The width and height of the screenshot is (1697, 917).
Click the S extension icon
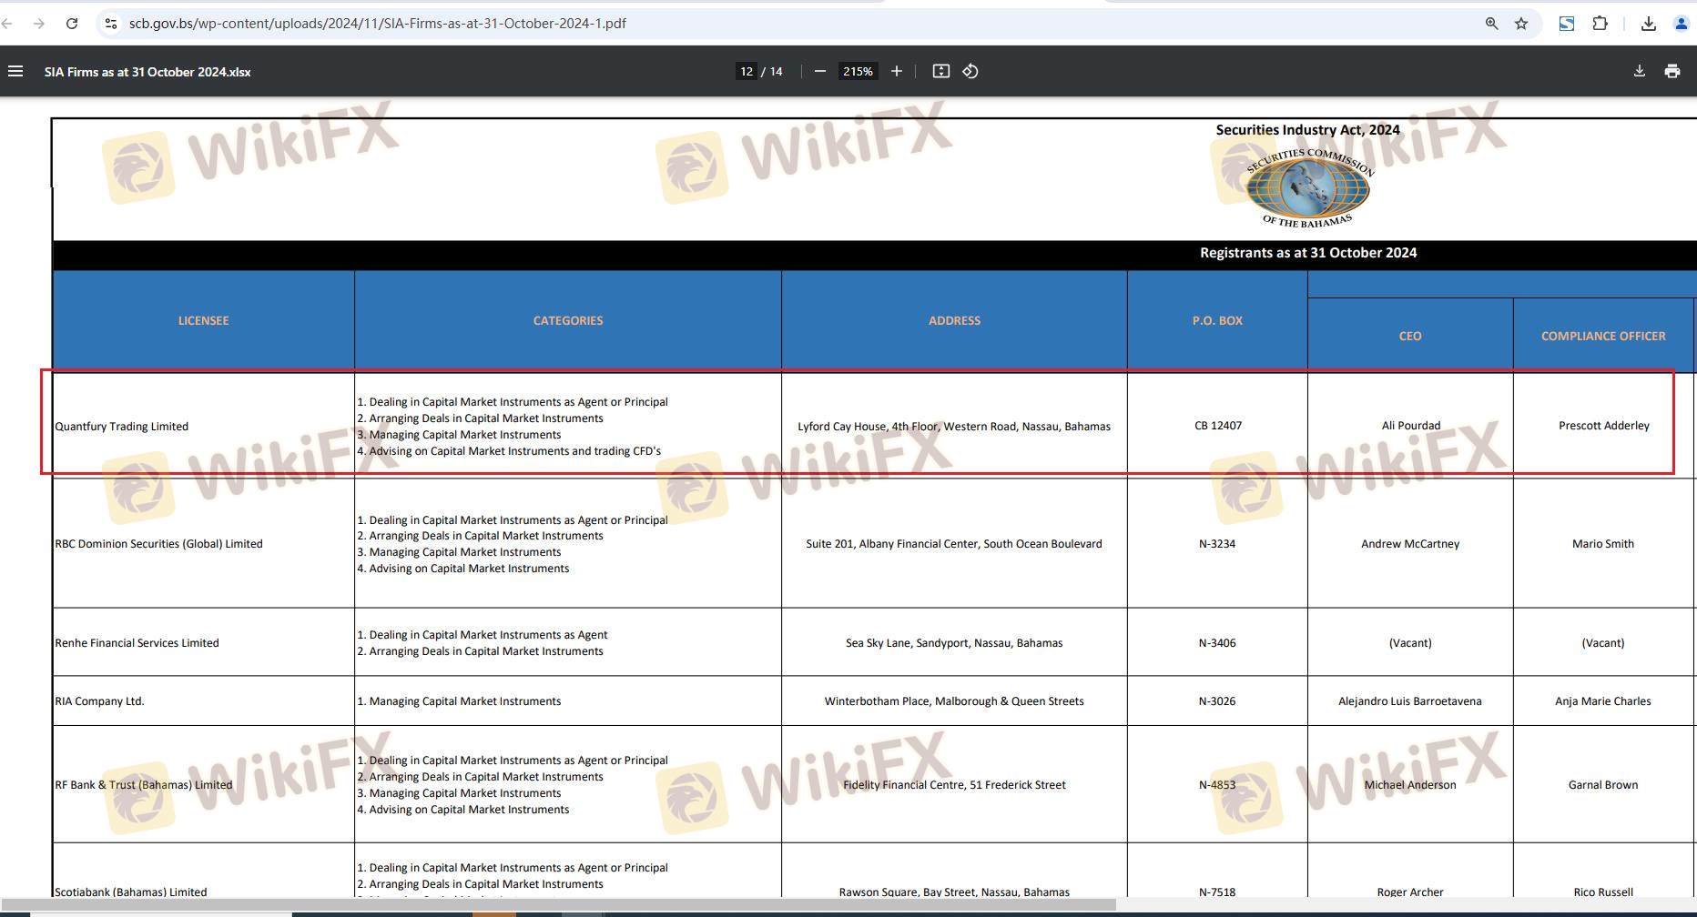tap(1567, 24)
